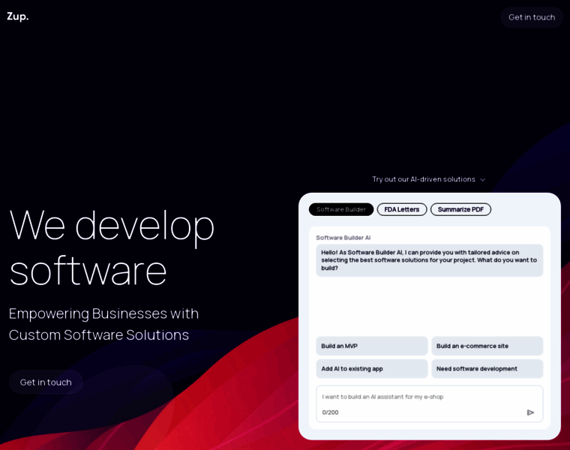Click the Zup. logo

(x=18, y=16)
